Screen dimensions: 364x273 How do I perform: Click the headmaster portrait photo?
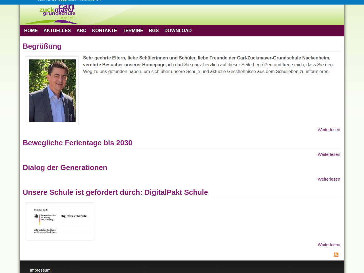[52, 91]
